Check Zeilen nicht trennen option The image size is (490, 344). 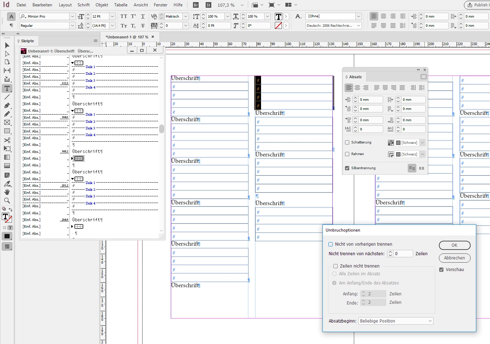pos(335,266)
